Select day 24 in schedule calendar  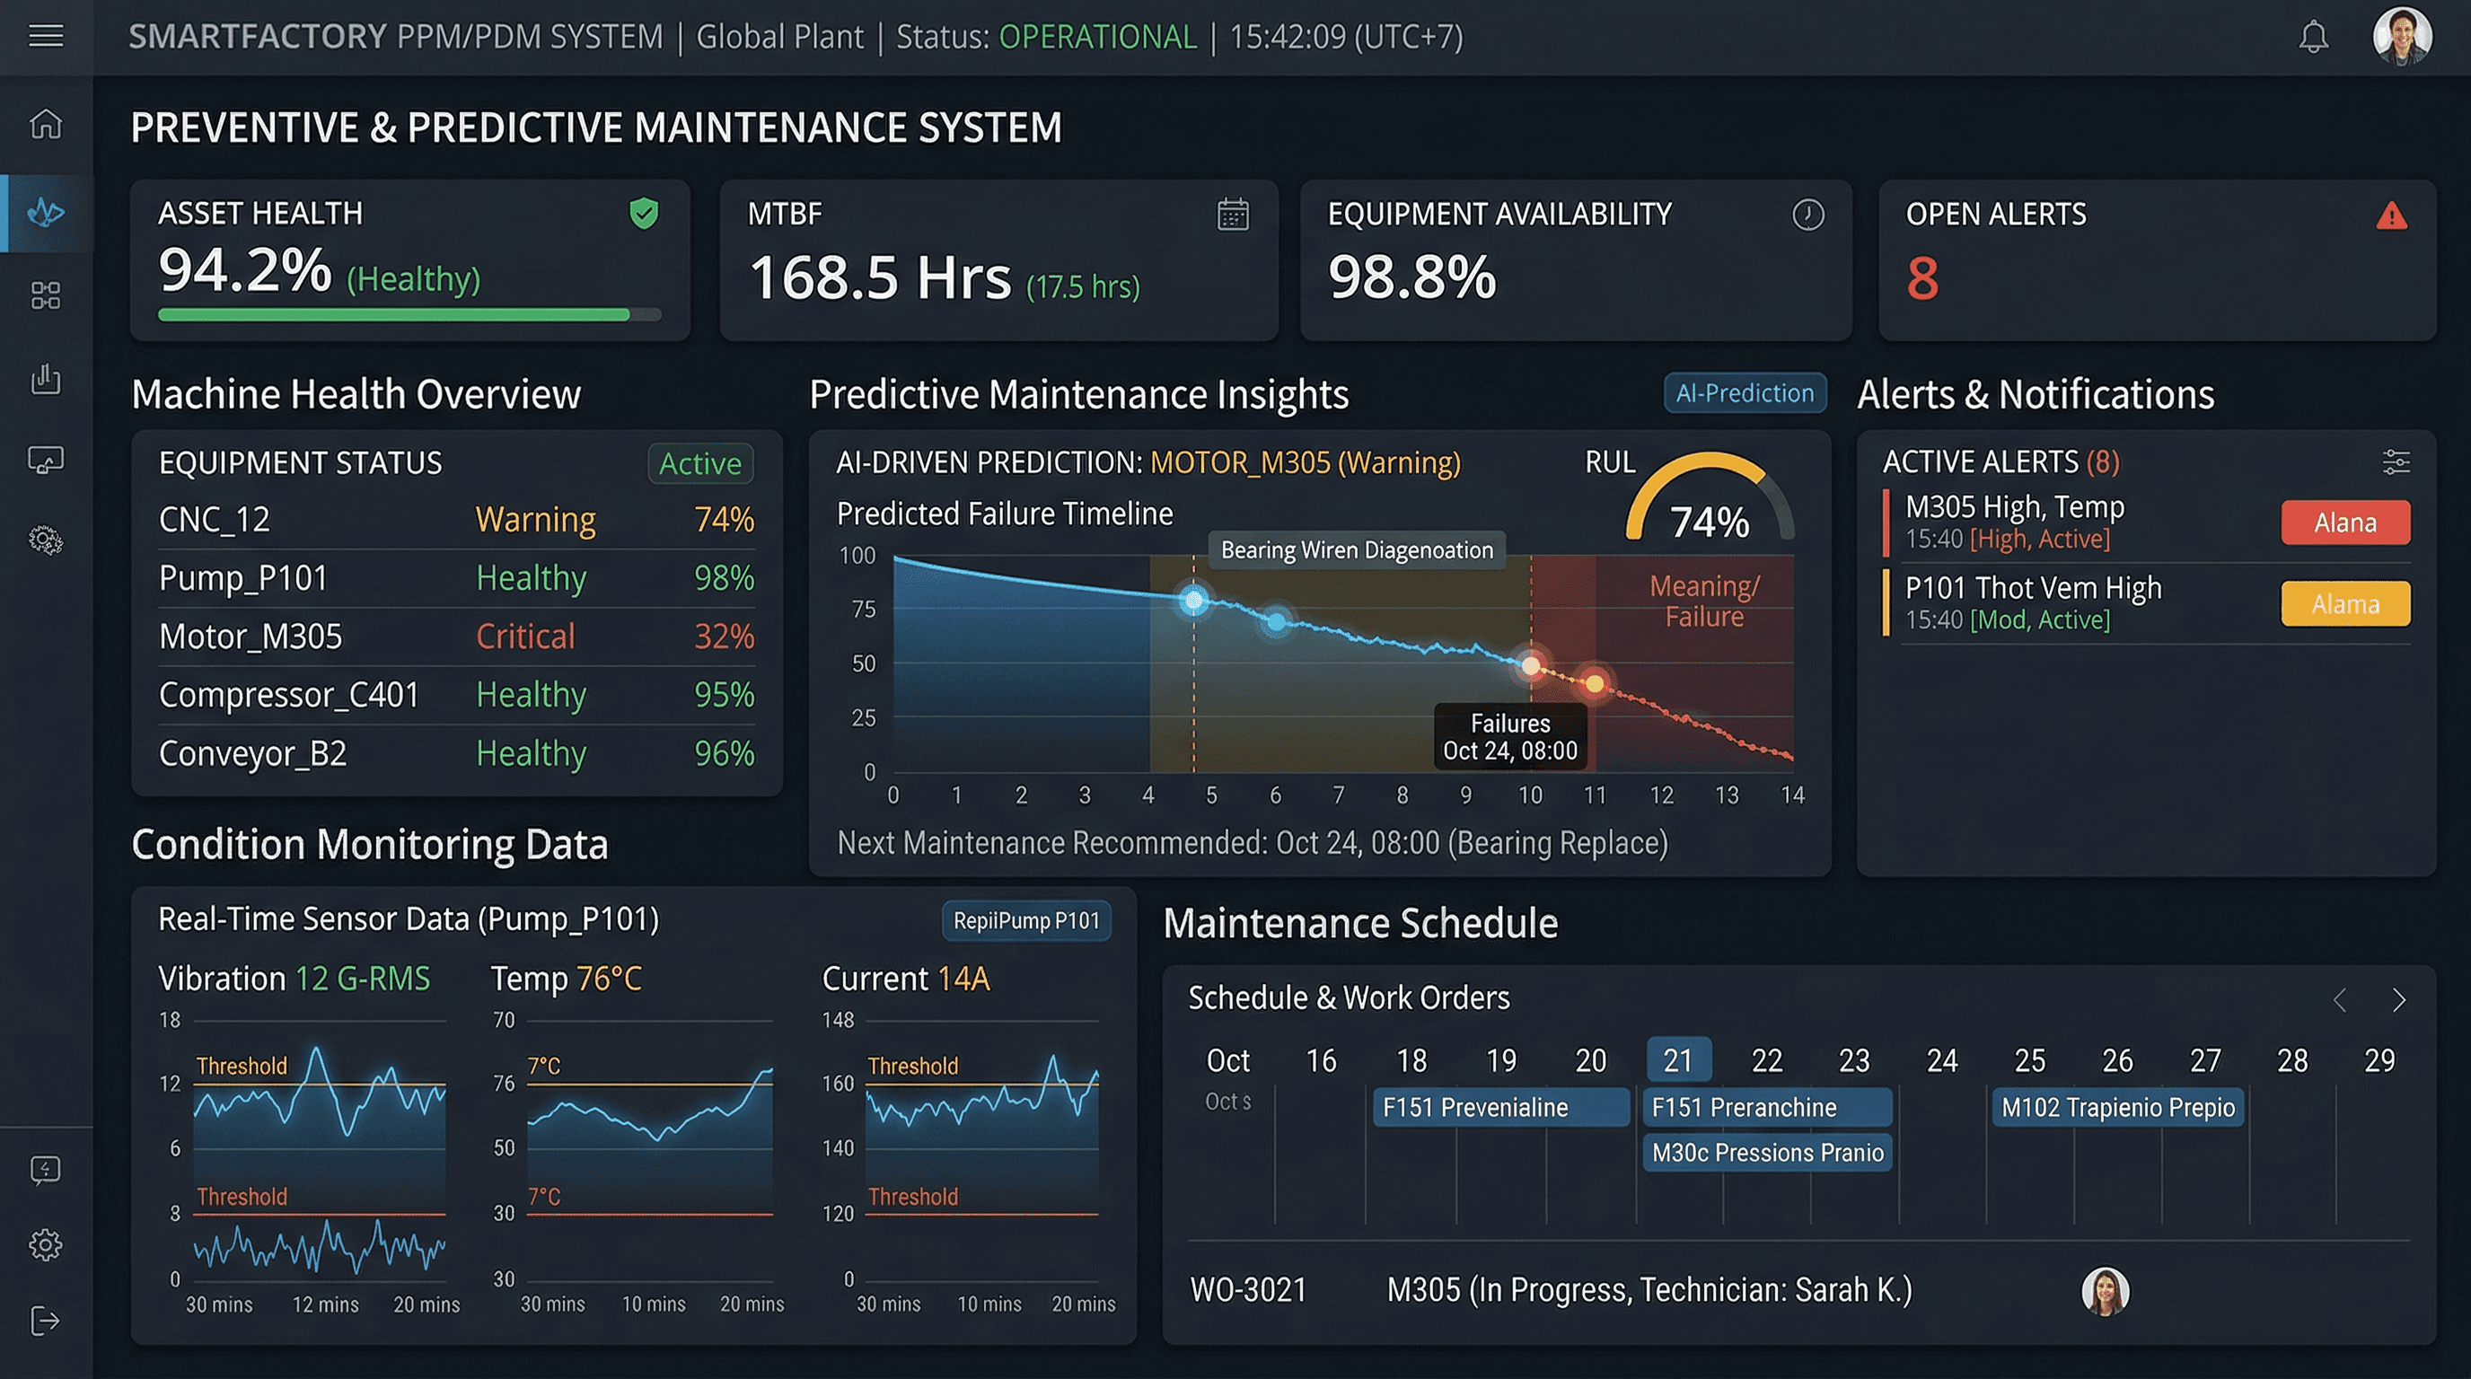point(1941,1059)
